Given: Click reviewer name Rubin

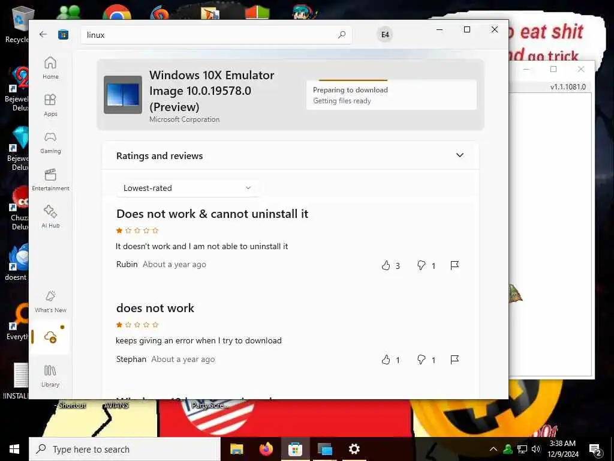Looking at the screenshot, I should (x=127, y=265).
